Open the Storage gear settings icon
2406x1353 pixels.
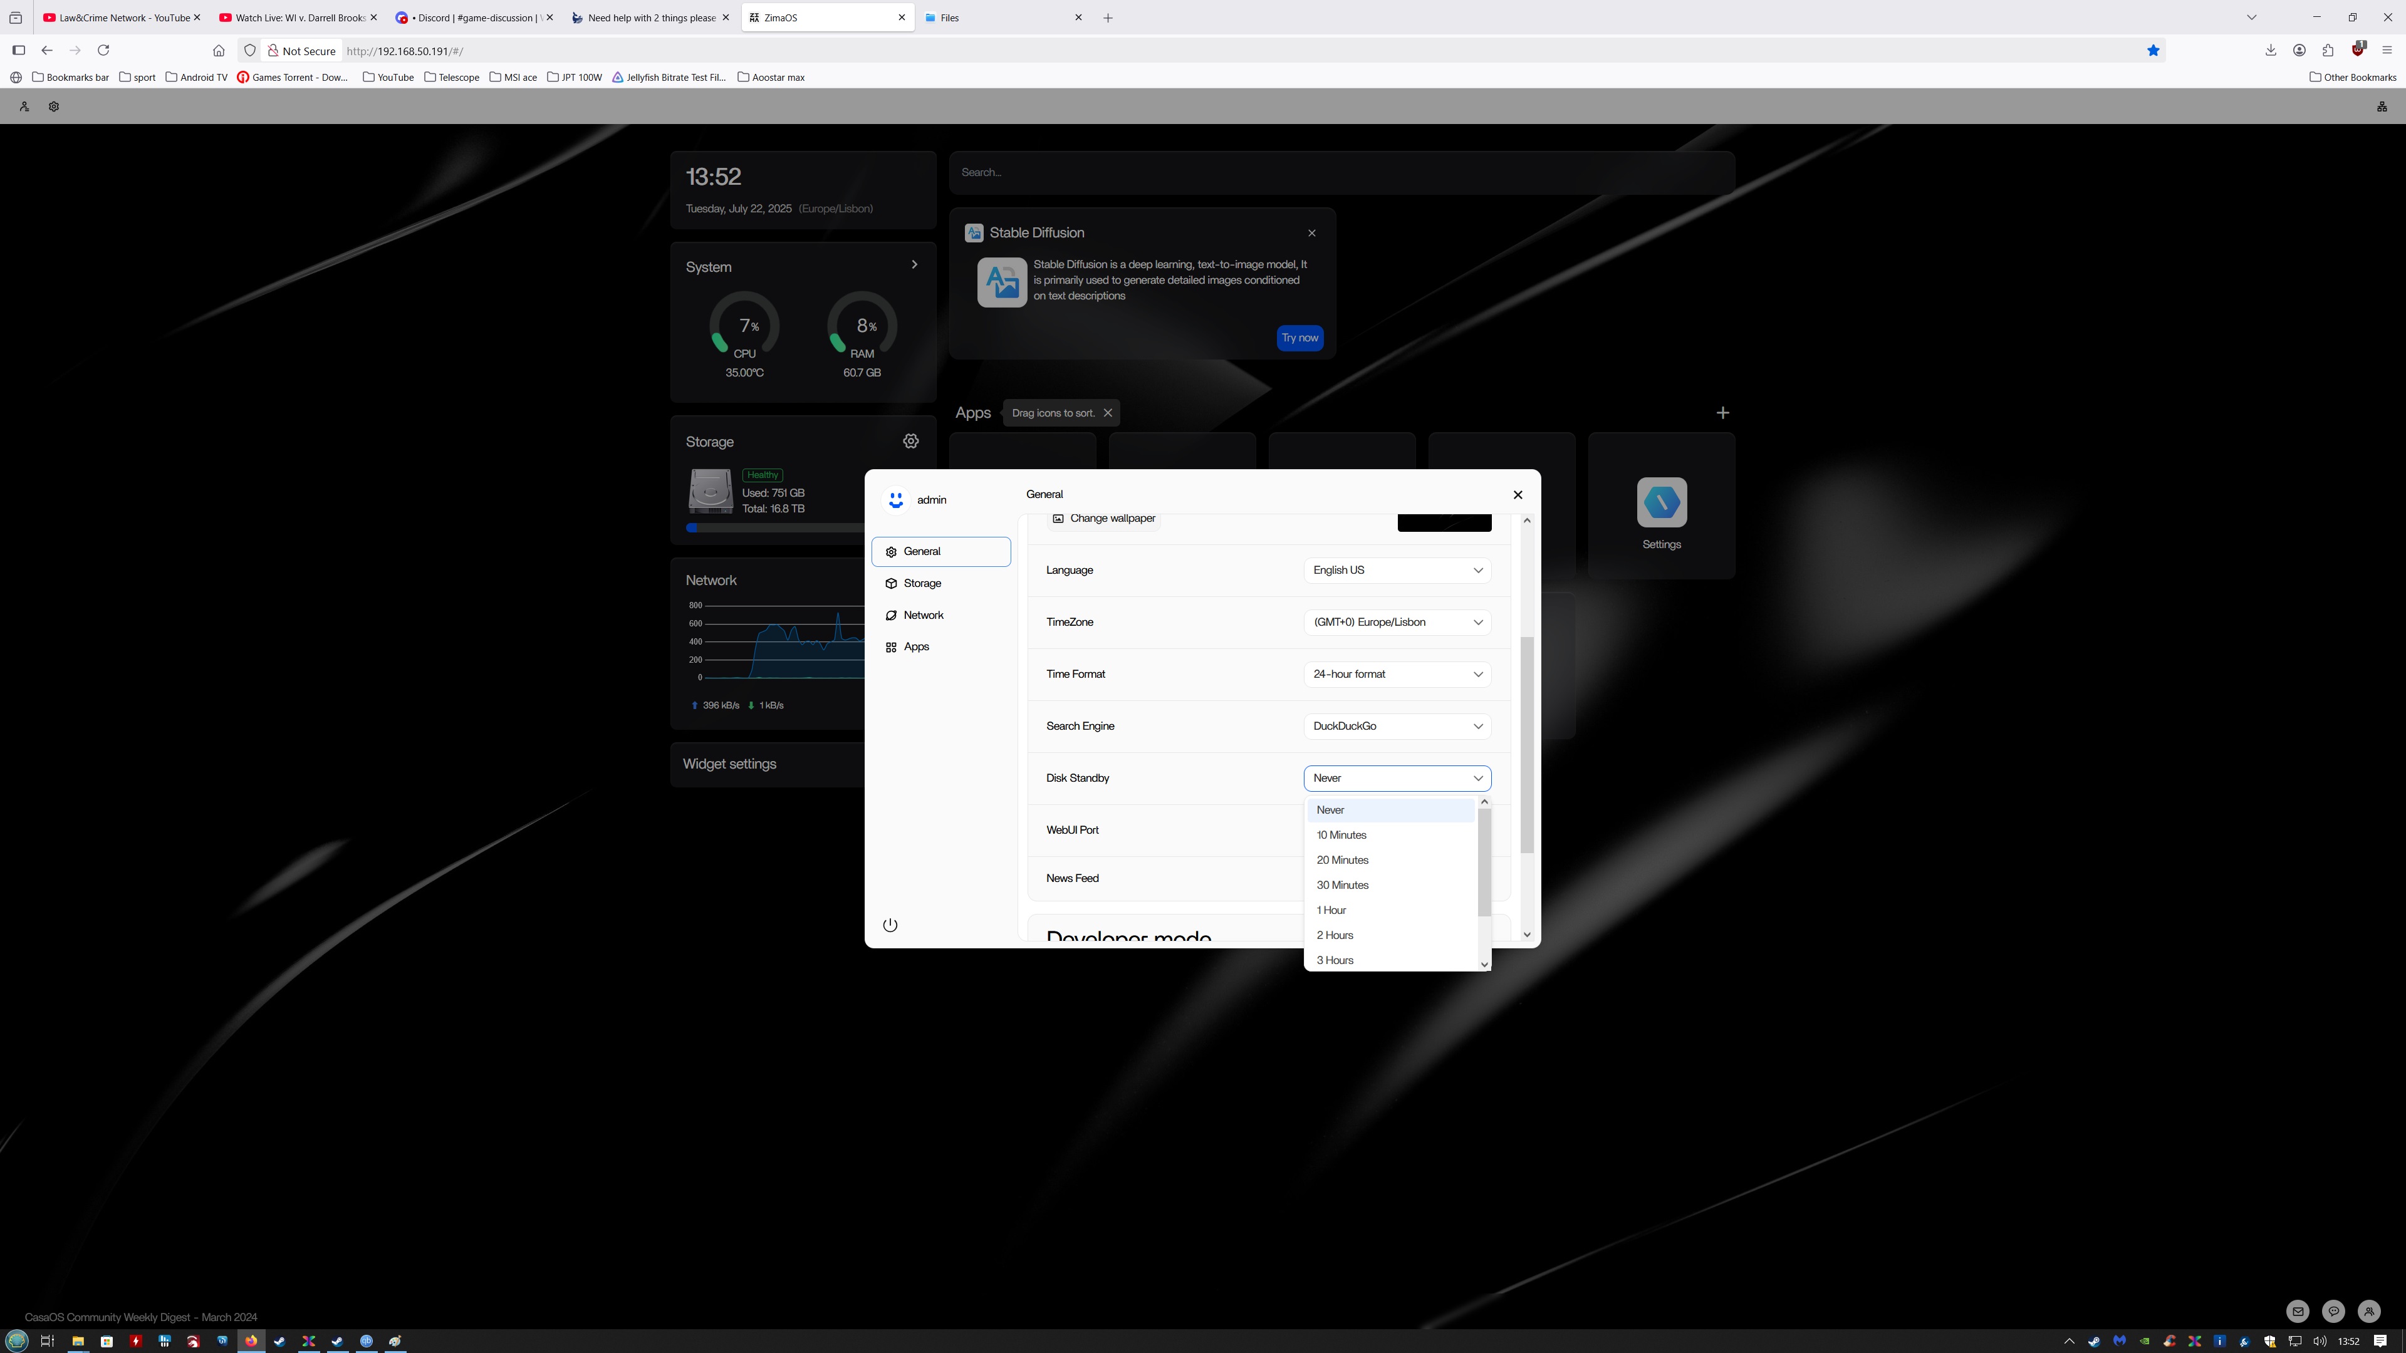point(910,441)
